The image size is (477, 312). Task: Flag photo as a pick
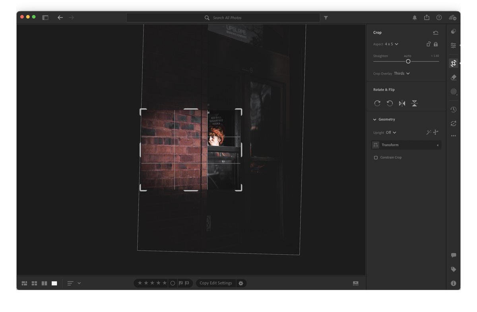point(180,283)
